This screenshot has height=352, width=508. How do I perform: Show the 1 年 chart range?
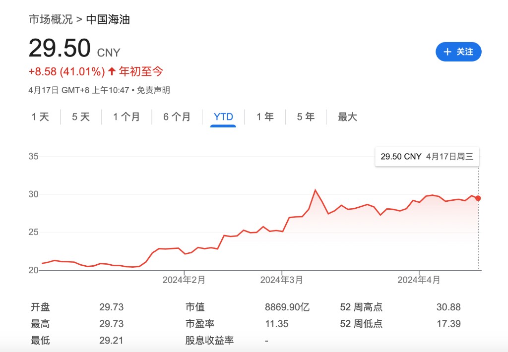pyautogui.click(x=265, y=117)
